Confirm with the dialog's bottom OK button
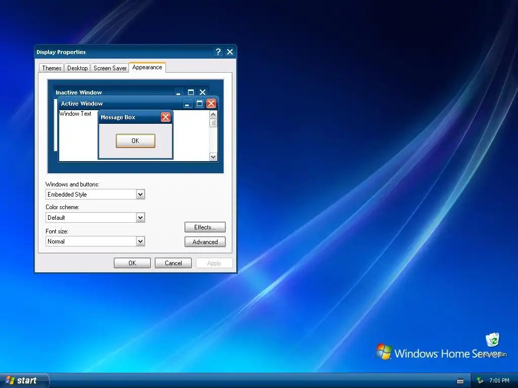The image size is (518, 388). (x=132, y=263)
